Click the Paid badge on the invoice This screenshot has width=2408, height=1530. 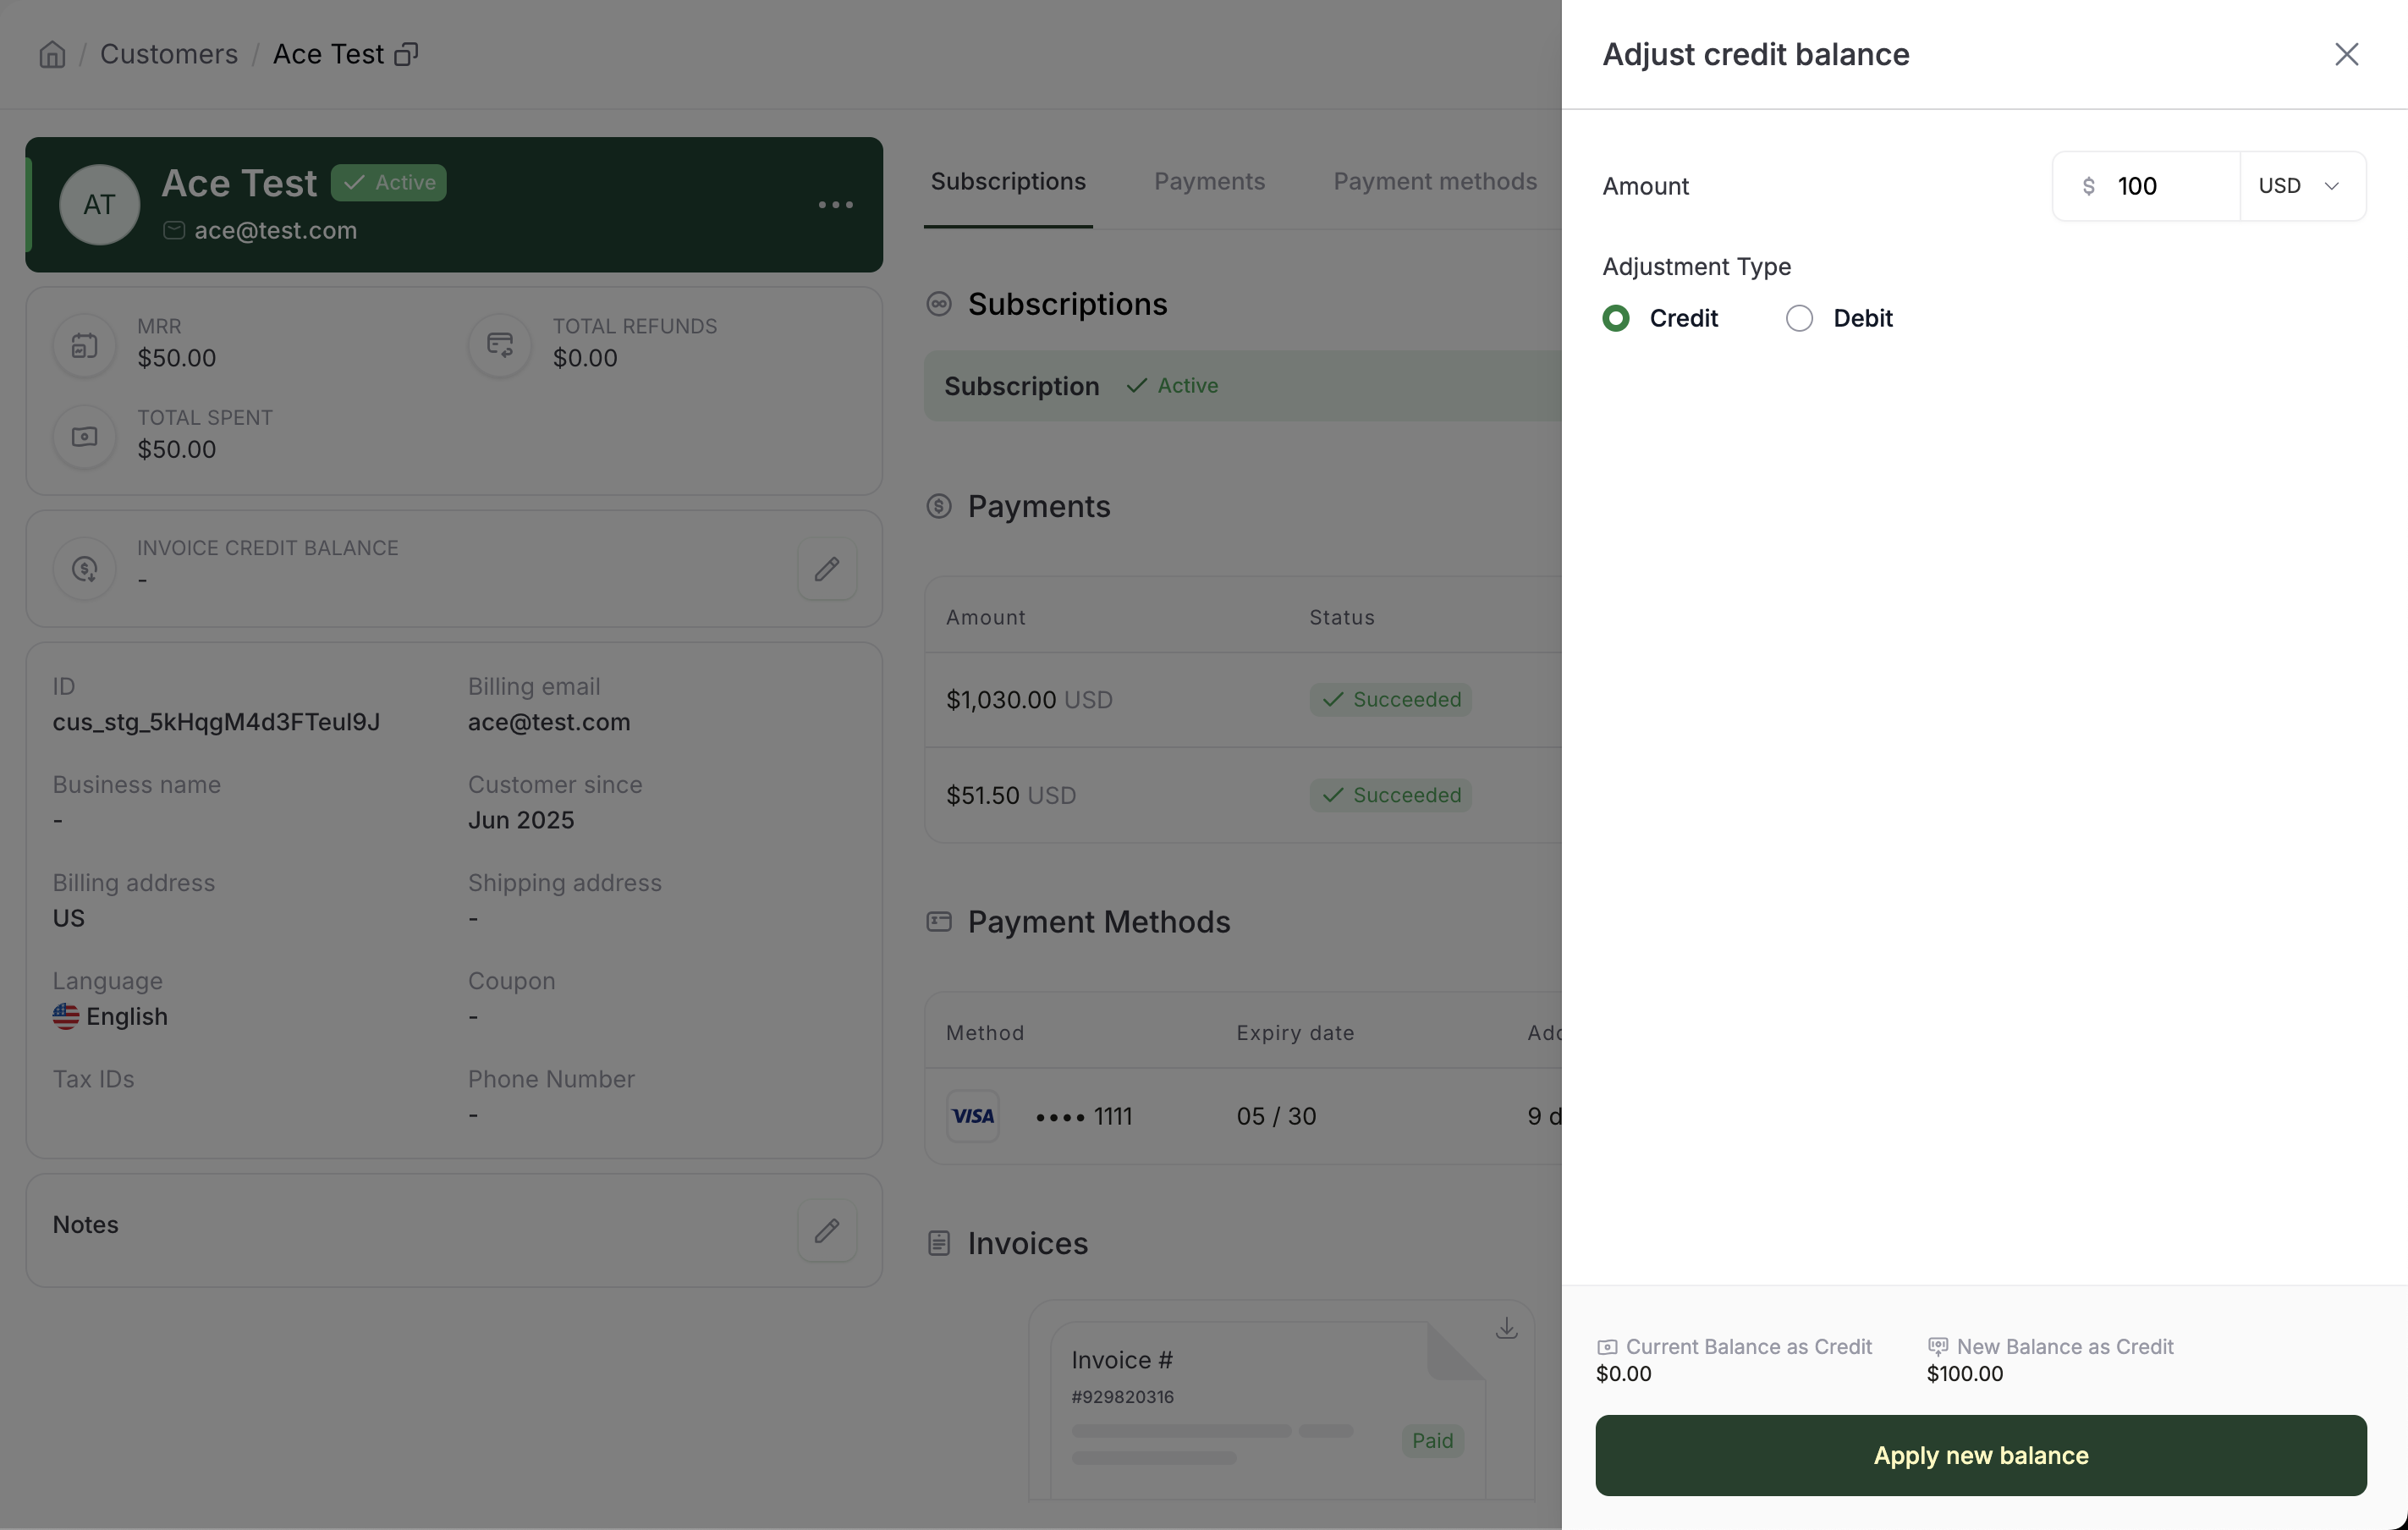coord(1432,1441)
